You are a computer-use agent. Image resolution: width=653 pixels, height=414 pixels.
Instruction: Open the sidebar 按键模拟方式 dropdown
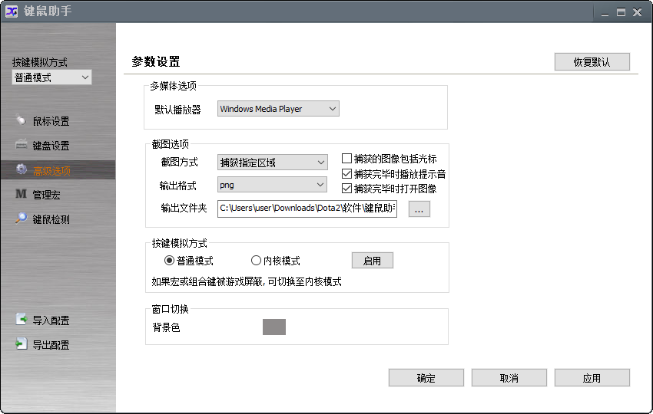point(51,77)
